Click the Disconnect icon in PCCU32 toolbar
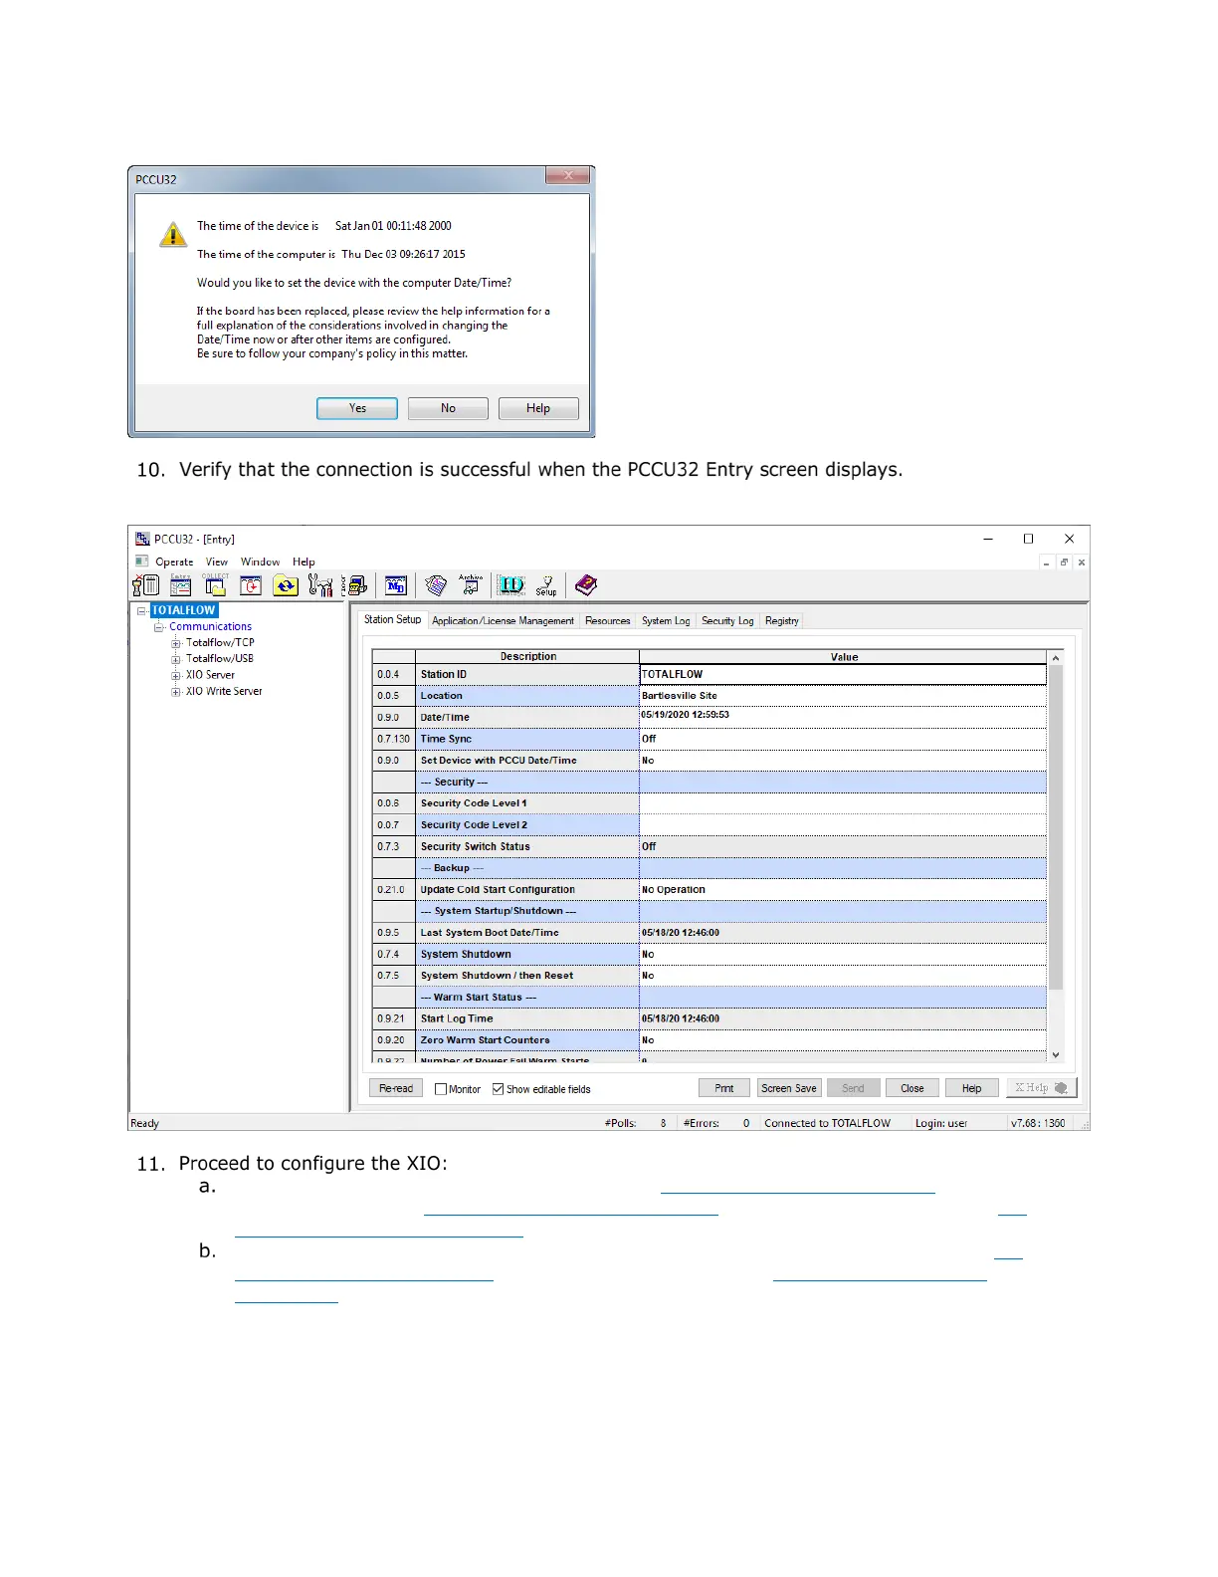 (x=146, y=585)
